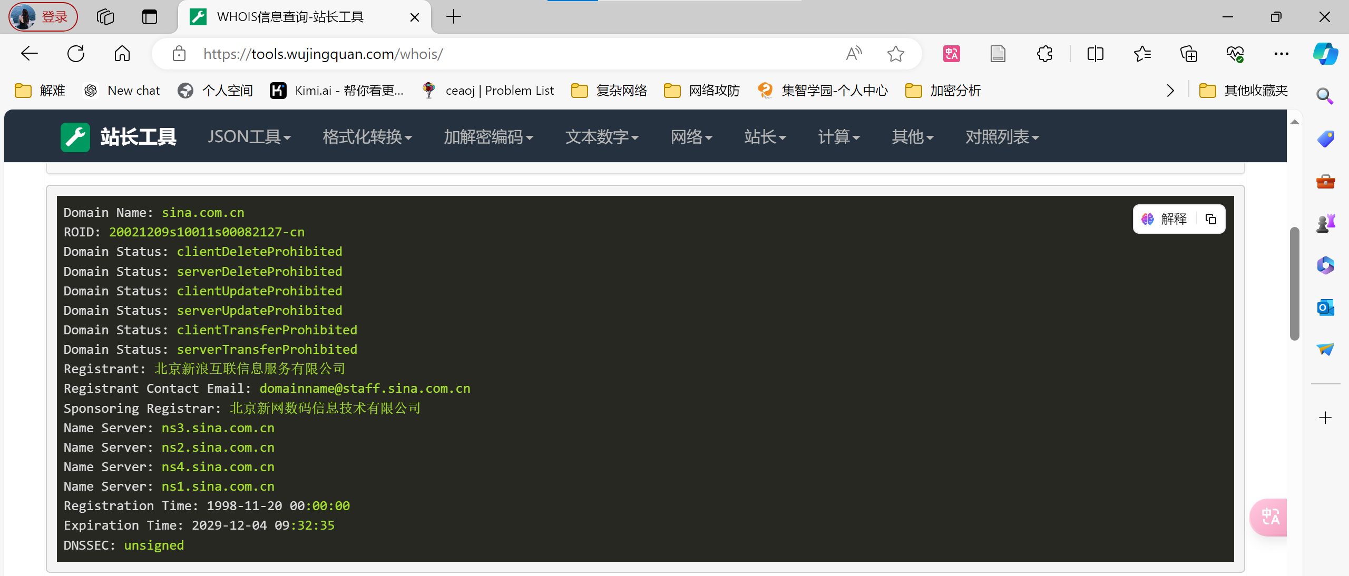Screen dimensions: 1349x576
Task: Click the copy icon in code block
Action: pos(1211,219)
